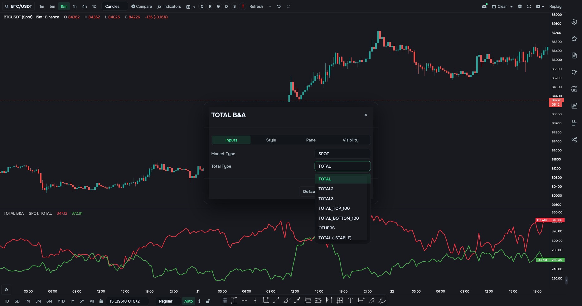Expand left panel with double chevron
The height and width of the screenshot is (306, 582).
click(6, 290)
